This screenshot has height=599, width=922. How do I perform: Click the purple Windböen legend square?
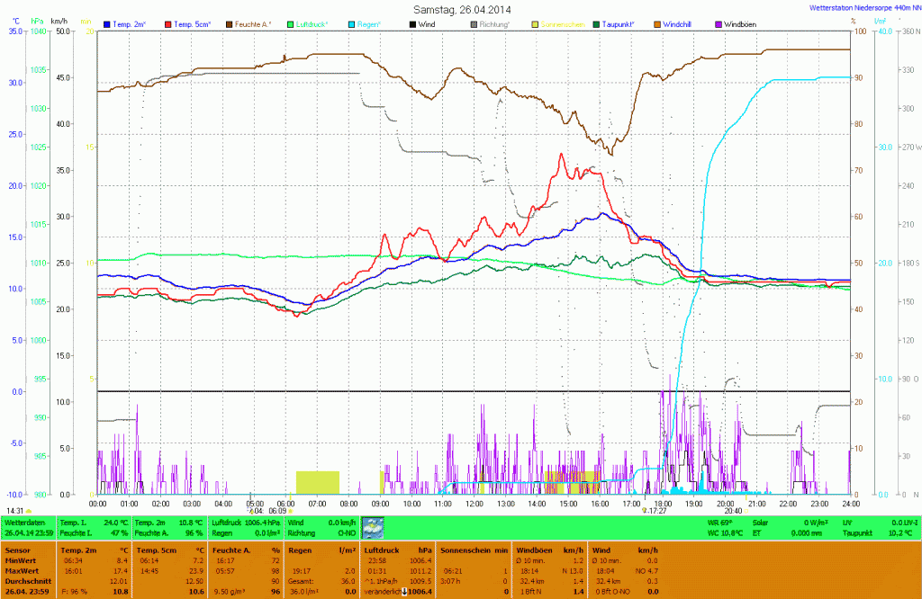click(x=719, y=23)
